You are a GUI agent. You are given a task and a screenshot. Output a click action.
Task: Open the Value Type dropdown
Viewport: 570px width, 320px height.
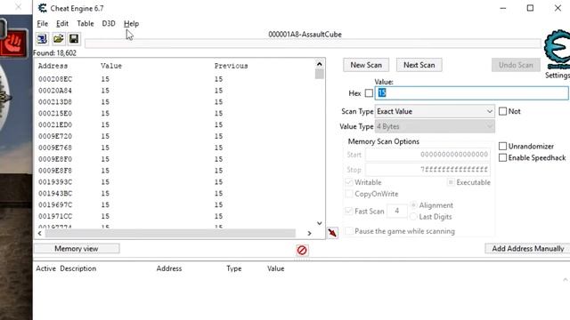[x=435, y=126]
